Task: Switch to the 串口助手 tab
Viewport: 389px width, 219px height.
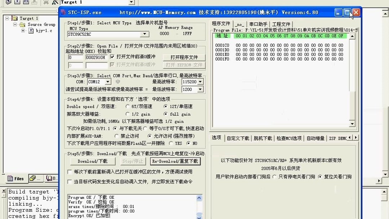Action: [258, 24]
